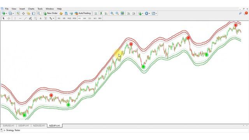249x140 pixels.
Task: Toggle the Data Window crosshair icon
Action: point(23,14)
